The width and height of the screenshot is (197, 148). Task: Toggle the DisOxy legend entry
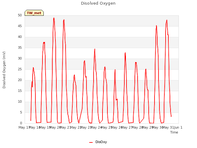coord(98,142)
